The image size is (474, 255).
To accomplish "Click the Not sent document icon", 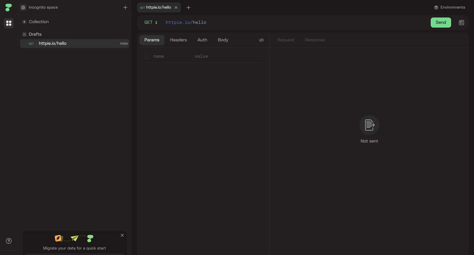I will click(x=369, y=125).
